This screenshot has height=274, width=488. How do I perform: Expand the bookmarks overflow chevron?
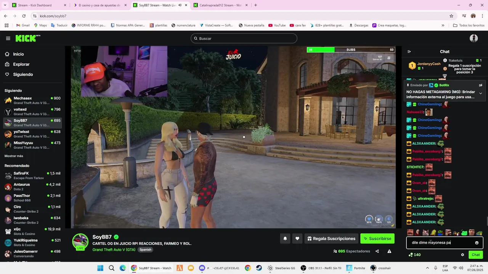point(443,25)
